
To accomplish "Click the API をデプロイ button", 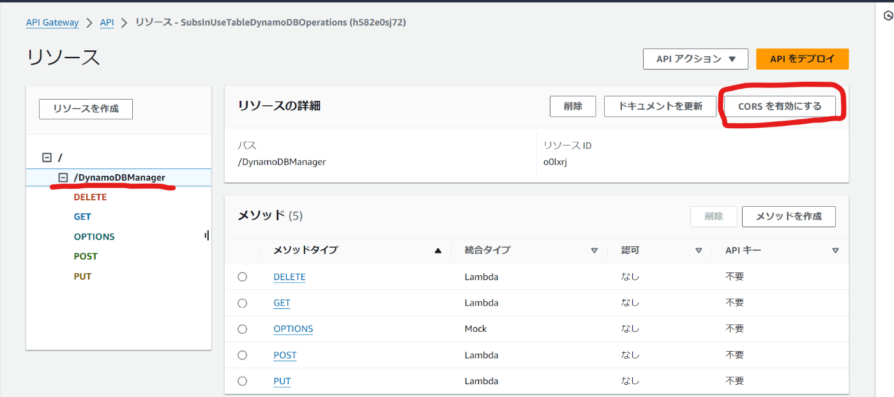I will click(x=802, y=59).
